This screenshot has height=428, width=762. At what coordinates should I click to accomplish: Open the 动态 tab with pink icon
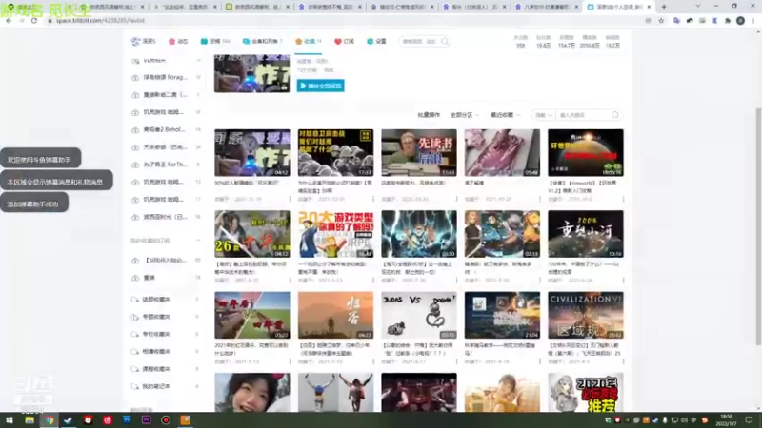click(178, 41)
